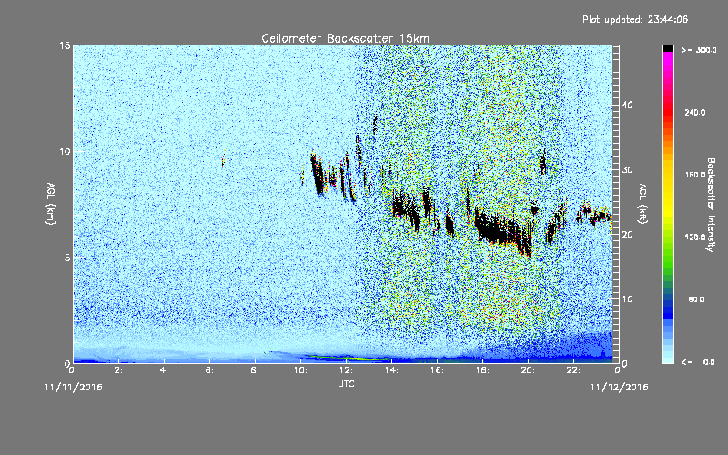Click the 'Backscatter Intensity' colorbar label
This screenshot has width=728, height=455.
click(x=711, y=205)
